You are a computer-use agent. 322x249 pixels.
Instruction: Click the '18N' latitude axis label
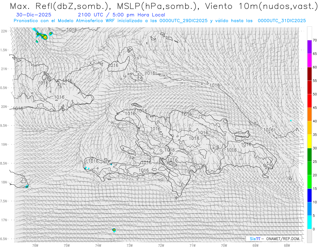[x=4, y=182]
